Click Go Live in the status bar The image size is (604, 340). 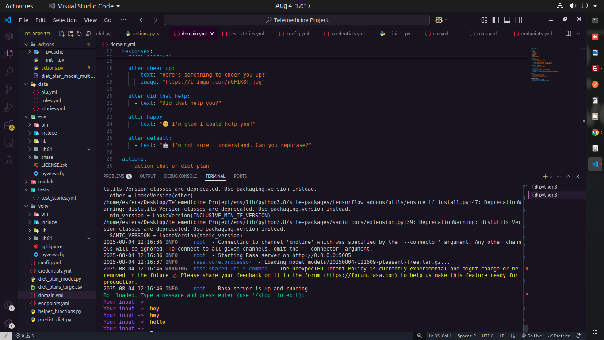click(x=531, y=336)
